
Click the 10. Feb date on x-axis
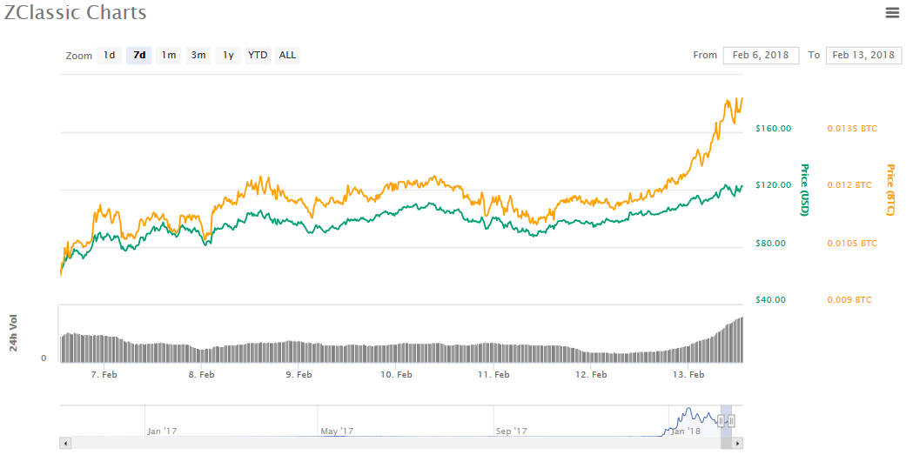396,375
